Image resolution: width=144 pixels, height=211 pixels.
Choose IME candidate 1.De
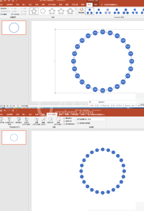(91, 105)
